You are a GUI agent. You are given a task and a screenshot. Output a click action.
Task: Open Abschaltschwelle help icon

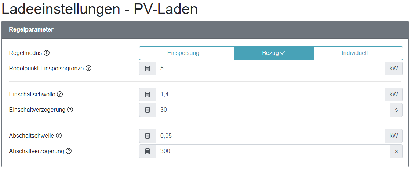59,136
